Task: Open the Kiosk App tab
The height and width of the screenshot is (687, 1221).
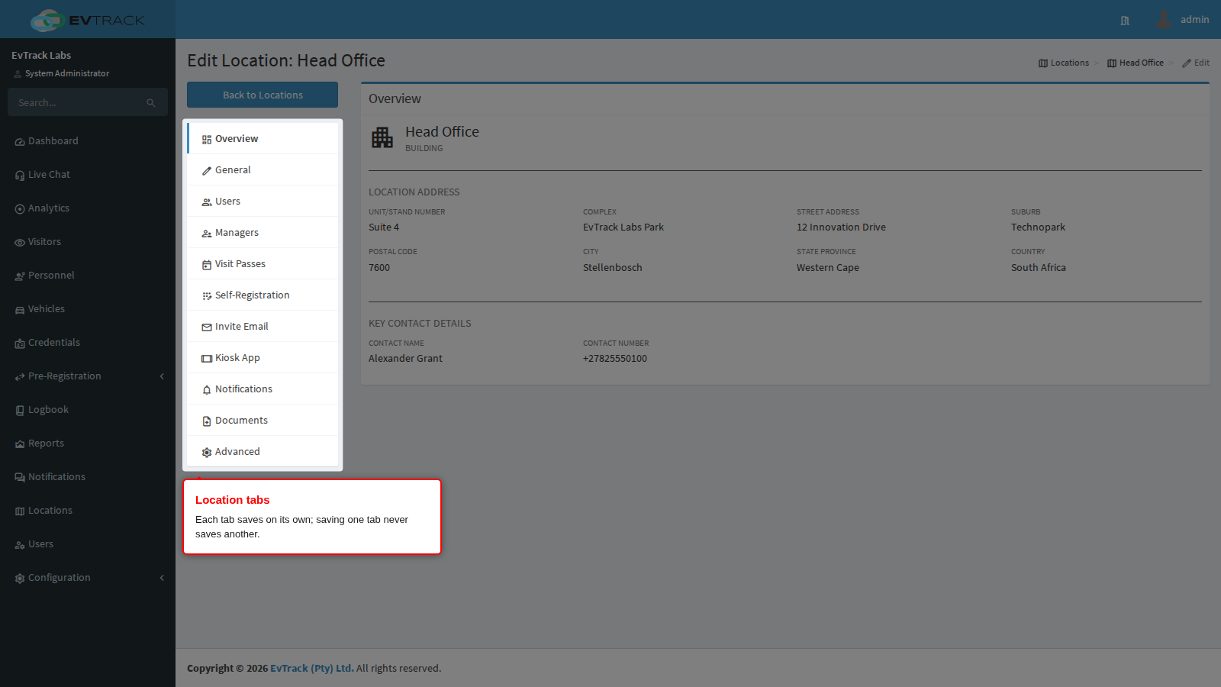Action: (x=263, y=358)
